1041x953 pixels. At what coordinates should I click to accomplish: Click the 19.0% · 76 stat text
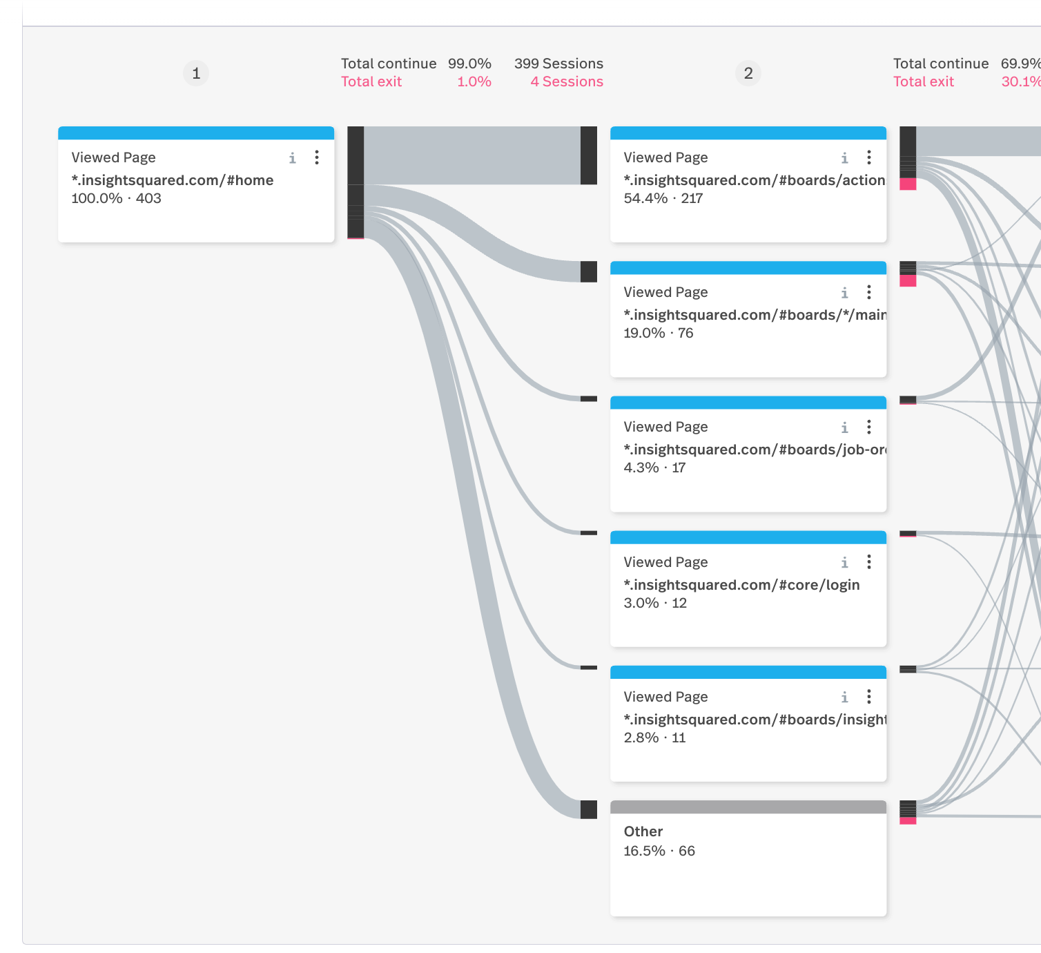click(659, 333)
